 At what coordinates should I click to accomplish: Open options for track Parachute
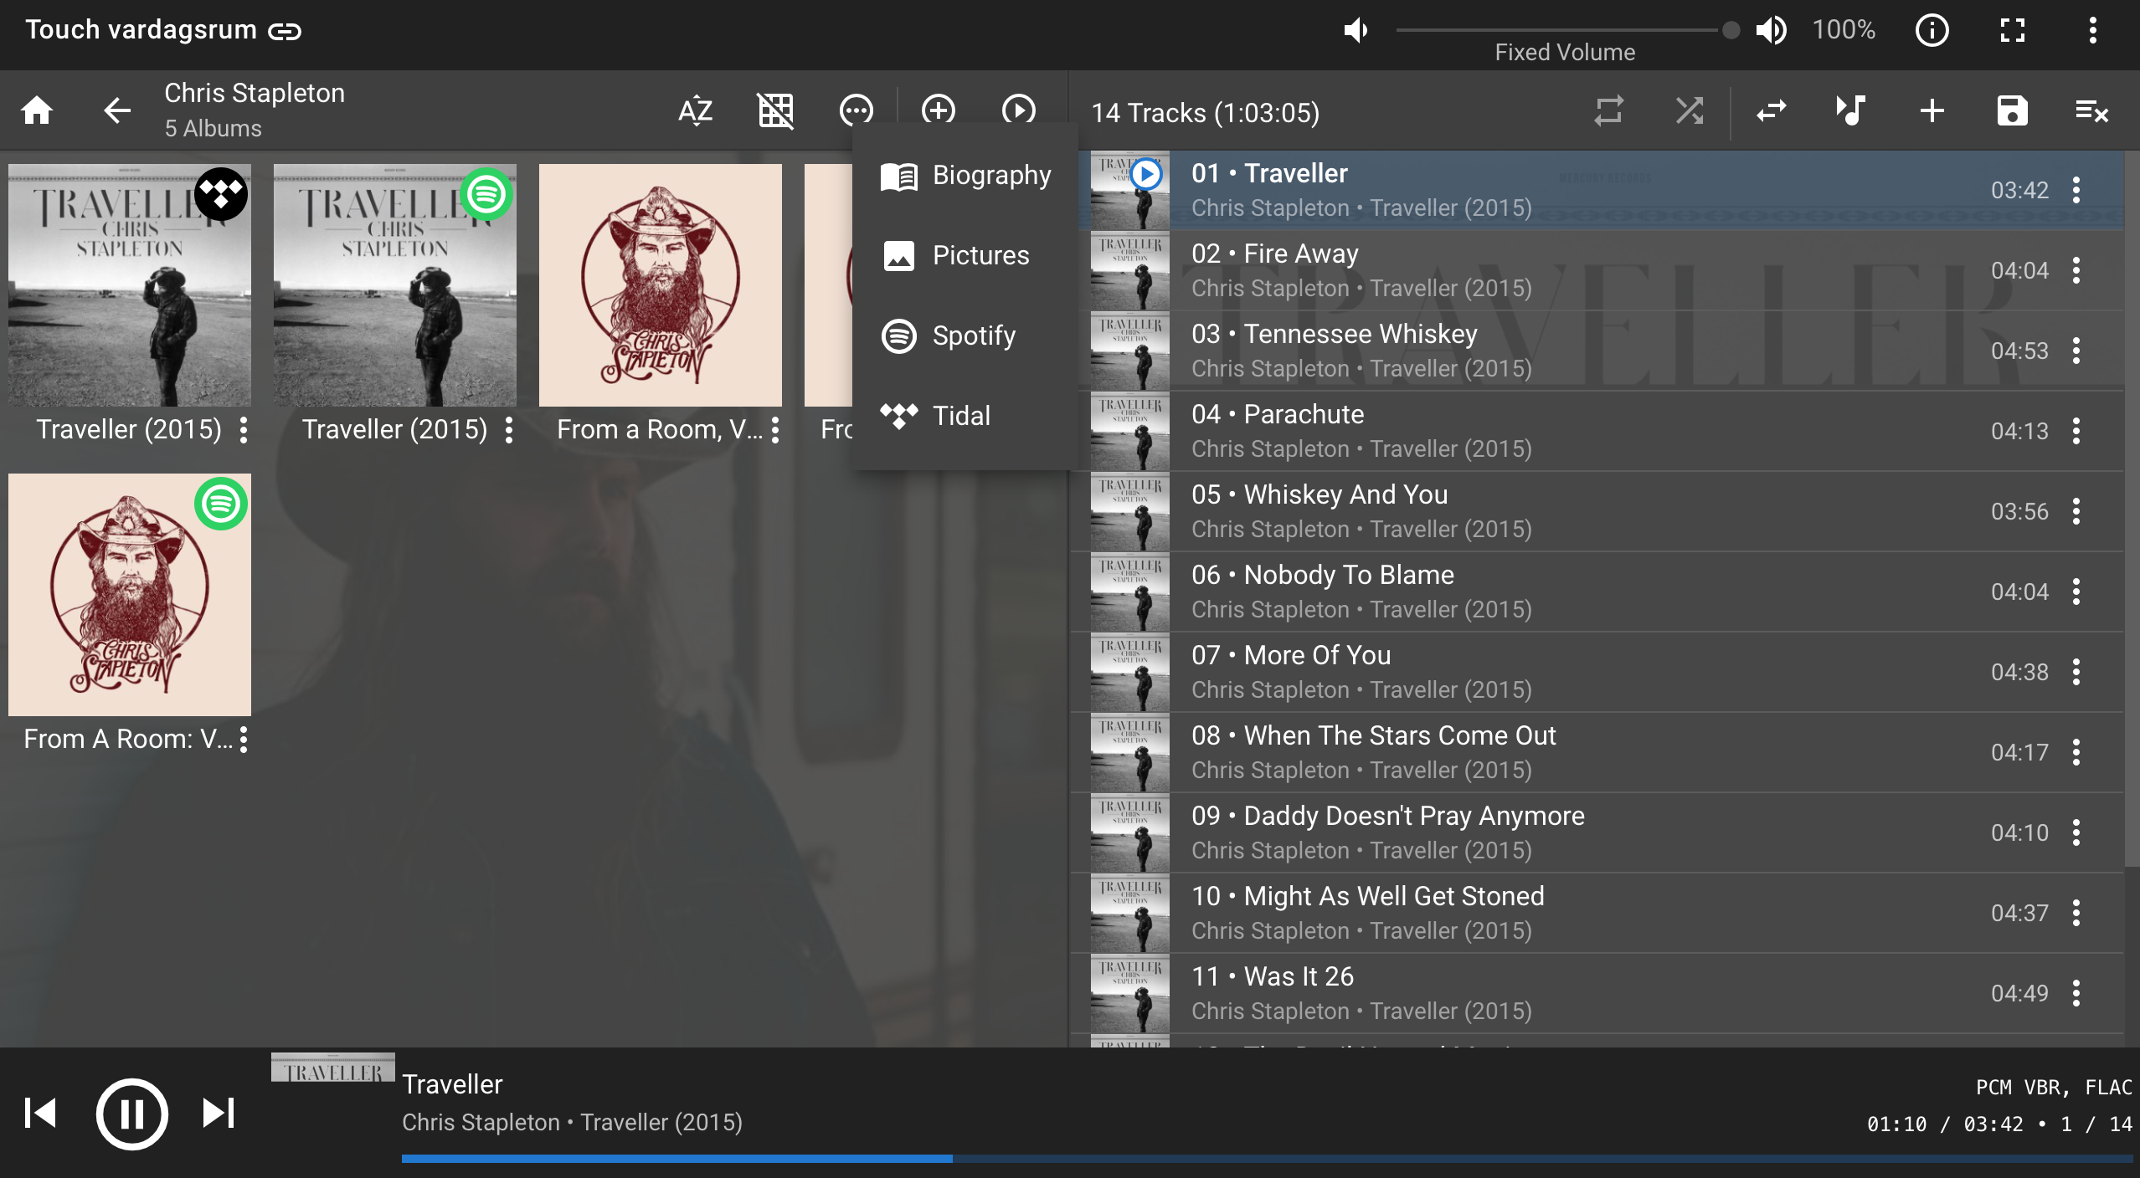pos(2076,432)
